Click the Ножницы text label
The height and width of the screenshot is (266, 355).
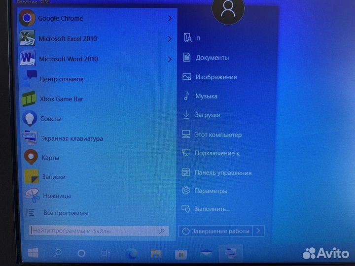tap(57, 196)
